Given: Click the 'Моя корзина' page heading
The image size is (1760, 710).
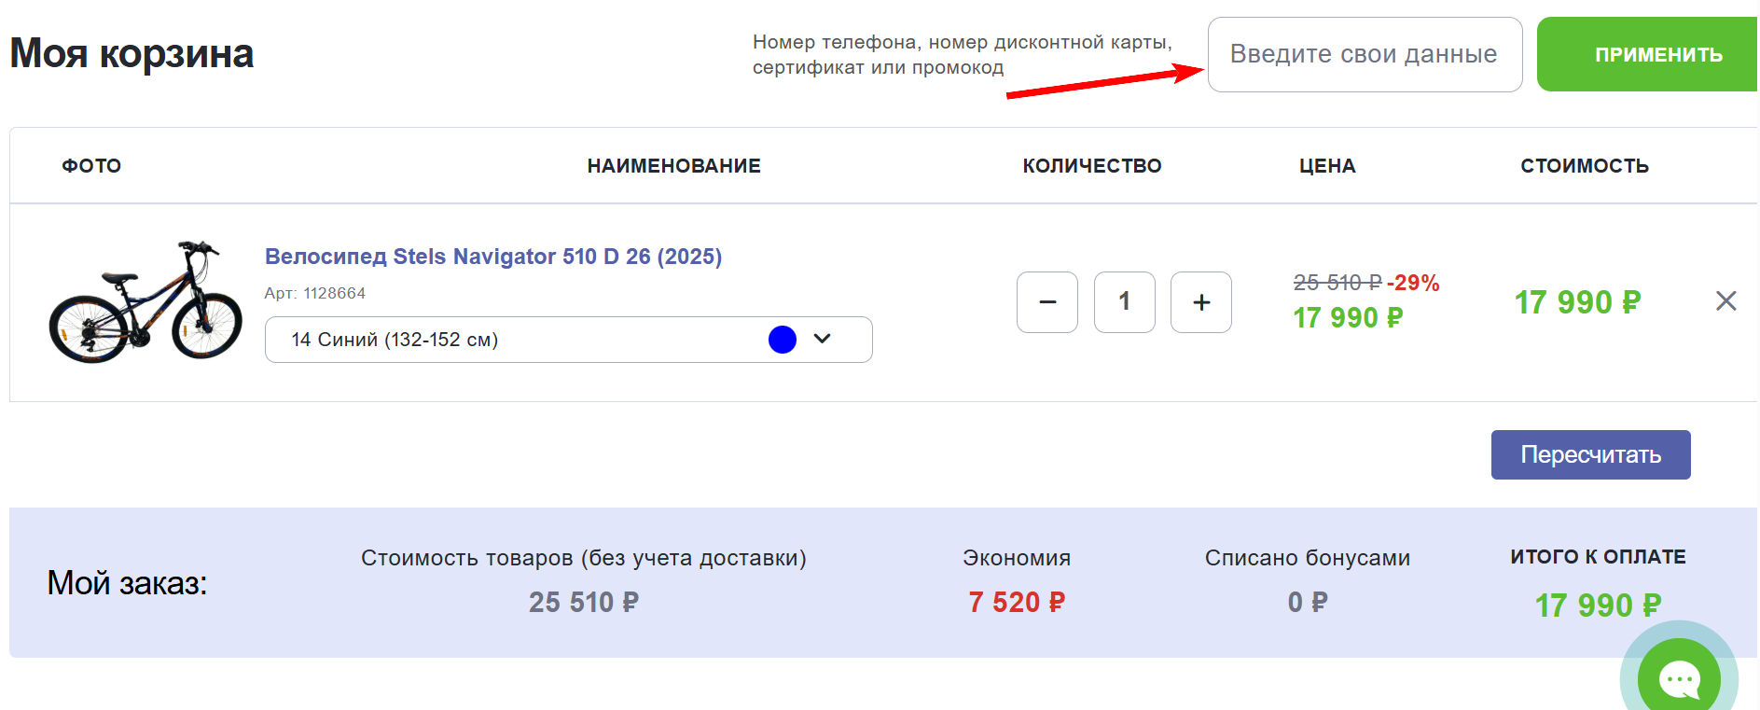Looking at the screenshot, I should pos(131,53).
